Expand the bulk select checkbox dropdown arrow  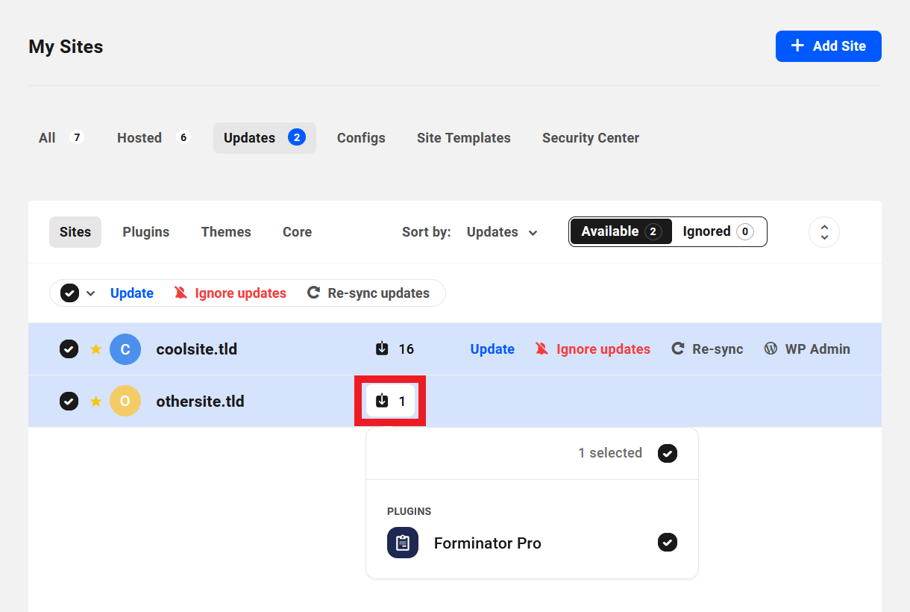pos(91,293)
